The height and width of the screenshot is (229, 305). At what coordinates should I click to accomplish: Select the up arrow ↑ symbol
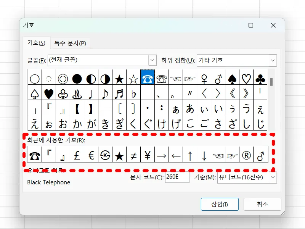190,154
